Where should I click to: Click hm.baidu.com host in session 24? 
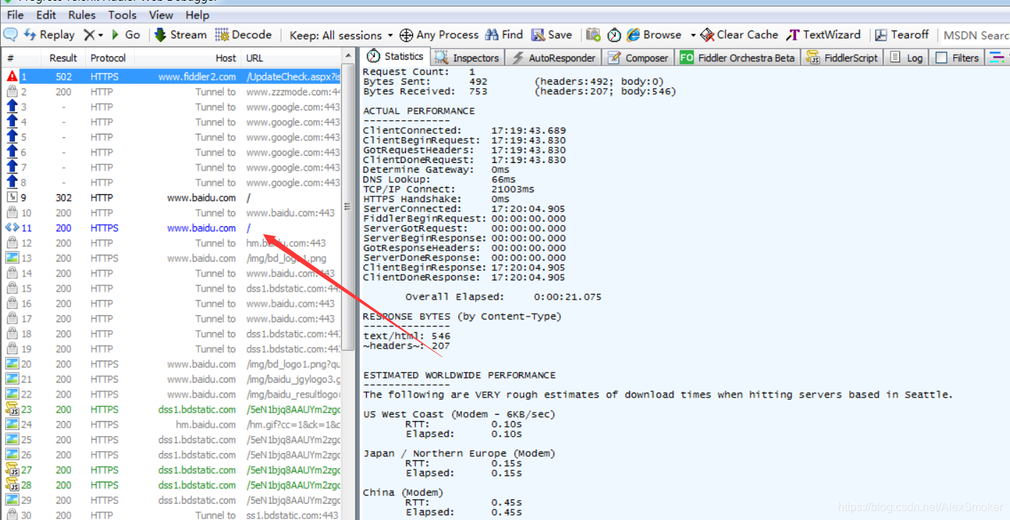206,425
